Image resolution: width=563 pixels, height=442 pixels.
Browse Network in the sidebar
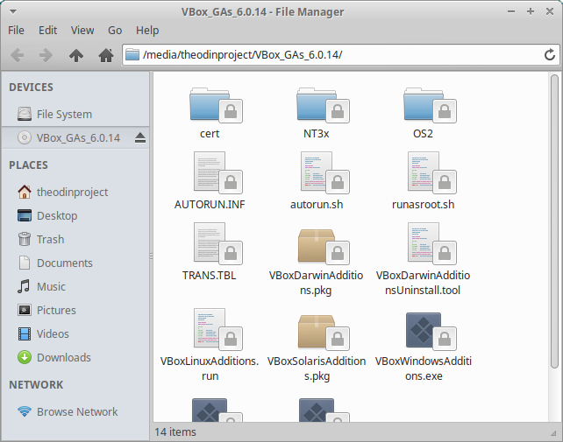tap(77, 411)
